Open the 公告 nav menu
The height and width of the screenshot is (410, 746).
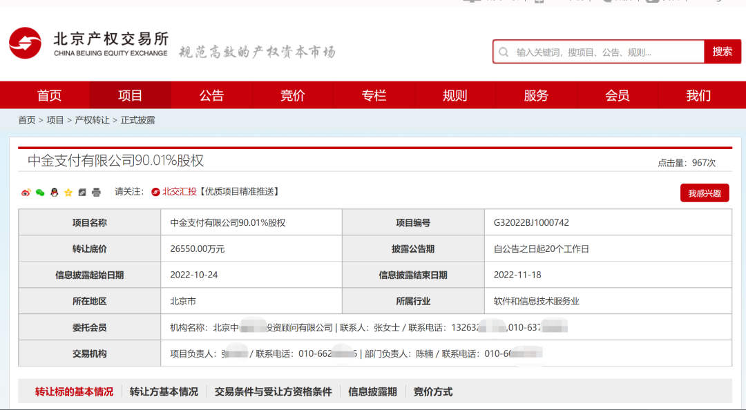[211, 95]
